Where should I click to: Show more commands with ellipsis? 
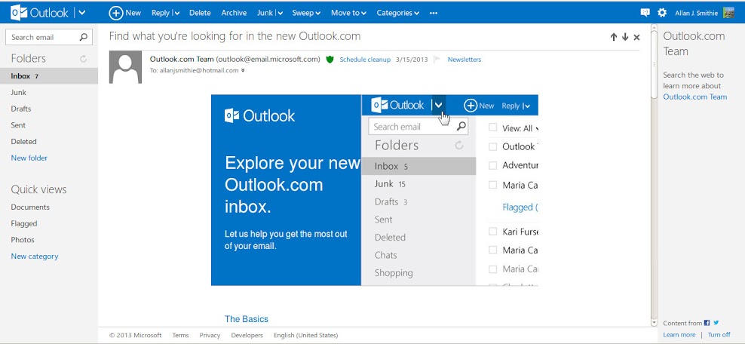(434, 14)
